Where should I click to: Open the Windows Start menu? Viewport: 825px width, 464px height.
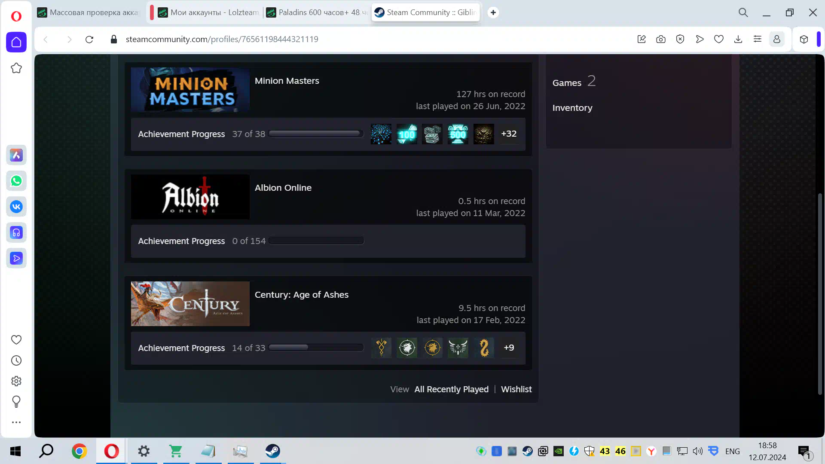coord(15,451)
